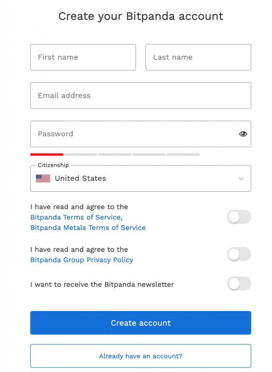Enable the Bitpanda Terms of Service toggle
Image resolution: width=272 pixels, height=372 pixels.
(239, 217)
